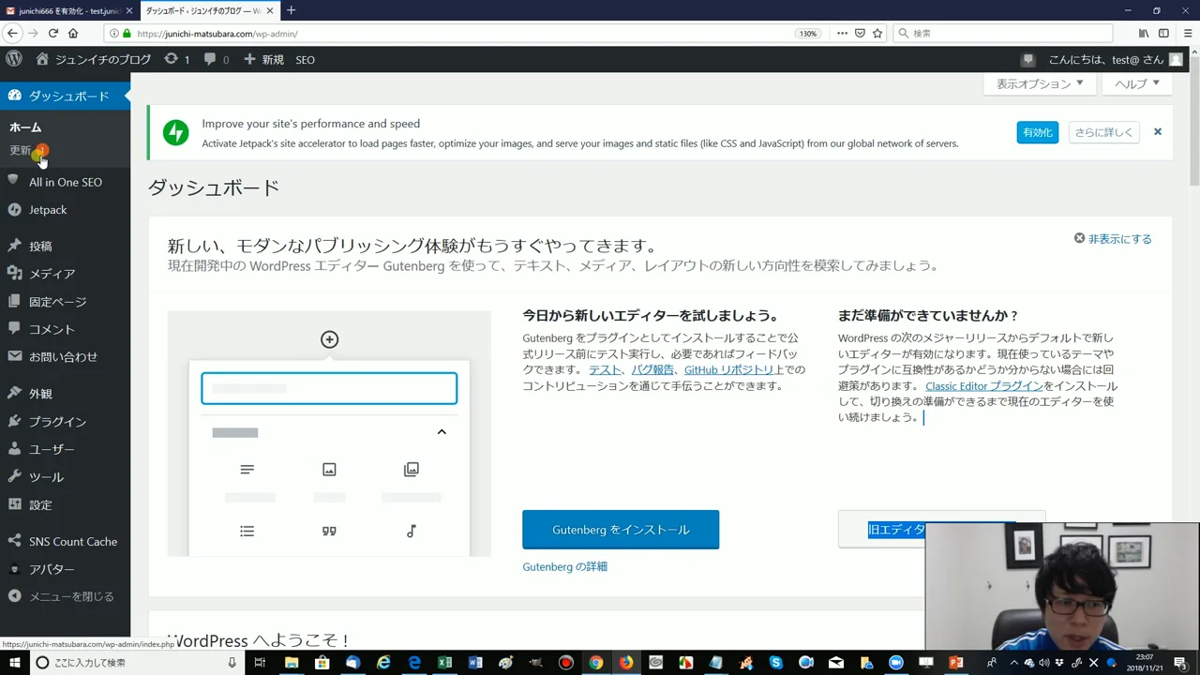The image size is (1200, 675).
Task: Open the テスト link
Action: pos(605,369)
